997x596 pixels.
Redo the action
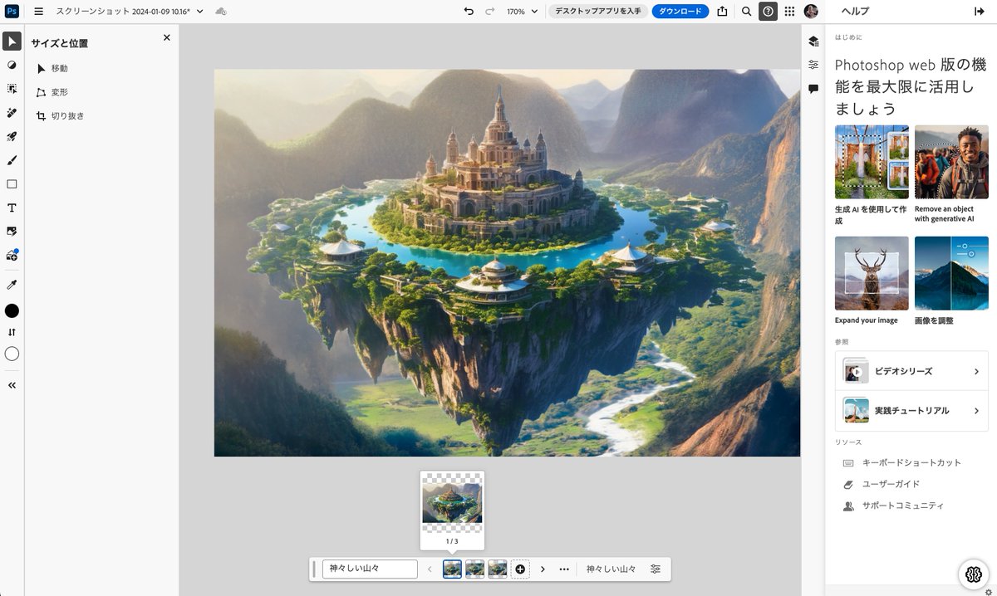click(490, 12)
